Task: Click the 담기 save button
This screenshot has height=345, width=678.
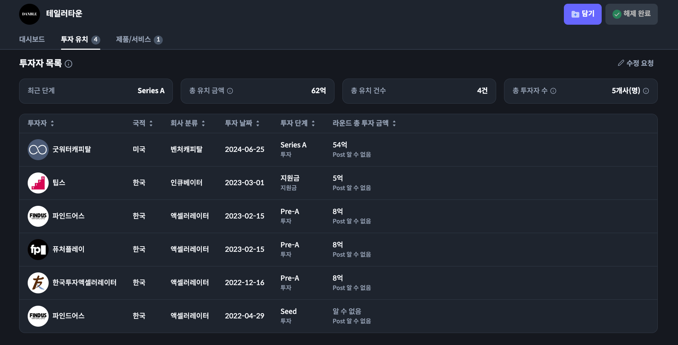Action: pyautogui.click(x=582, y=14)
